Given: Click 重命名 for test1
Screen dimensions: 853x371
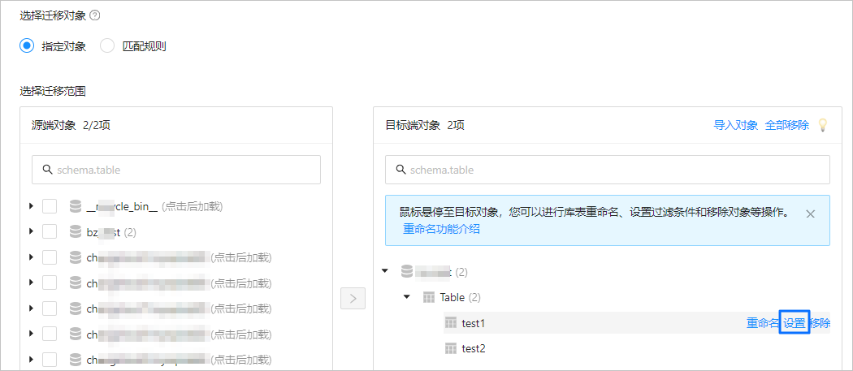Looking at the screenshot, I should 763,322.
